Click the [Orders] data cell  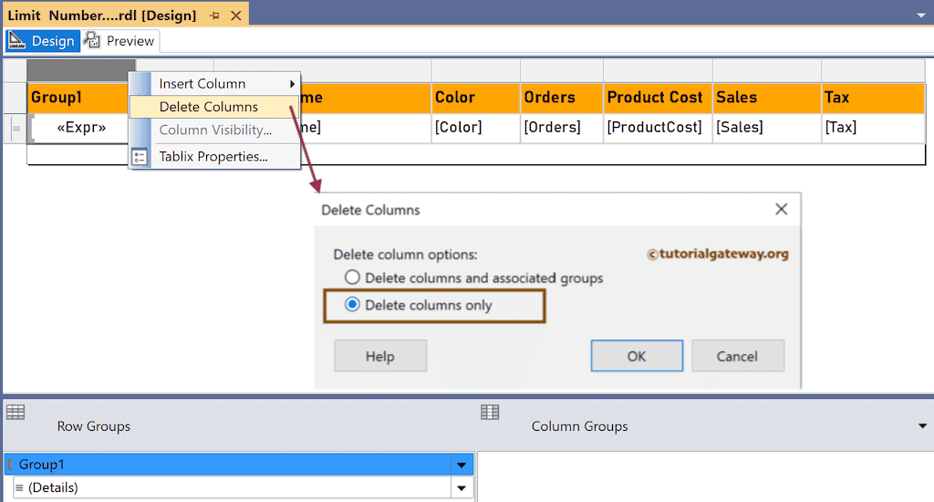[562, 128]
